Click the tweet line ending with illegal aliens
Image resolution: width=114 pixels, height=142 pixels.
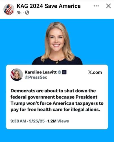pyautogui.click(x=55, y=110)
